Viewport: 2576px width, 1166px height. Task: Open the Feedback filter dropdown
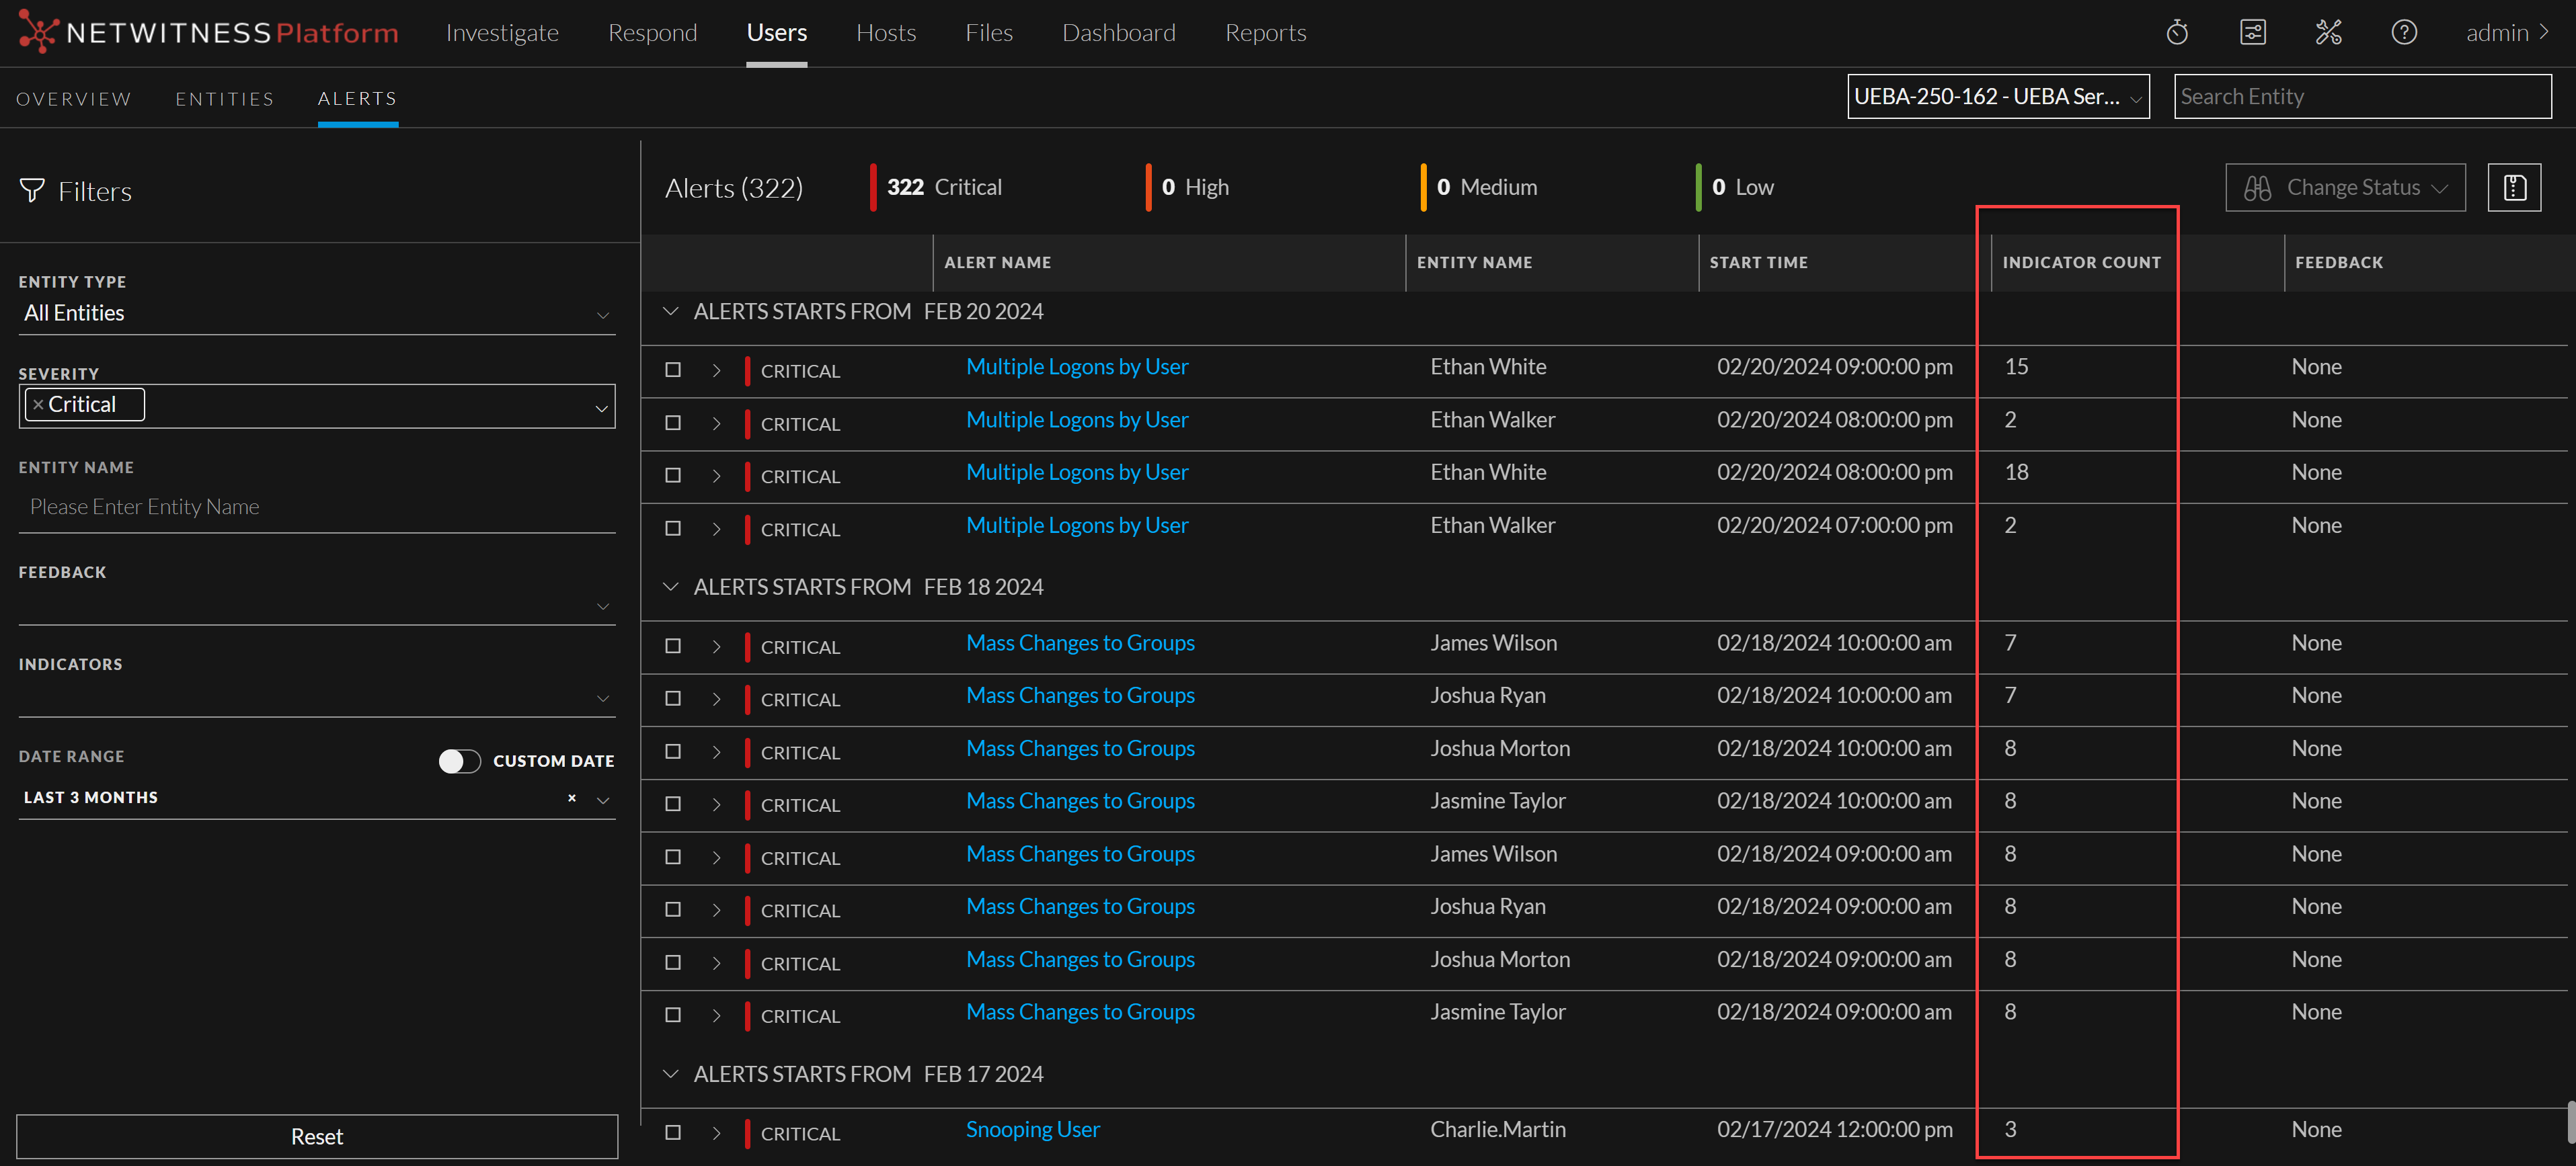[x=316, y=606]
